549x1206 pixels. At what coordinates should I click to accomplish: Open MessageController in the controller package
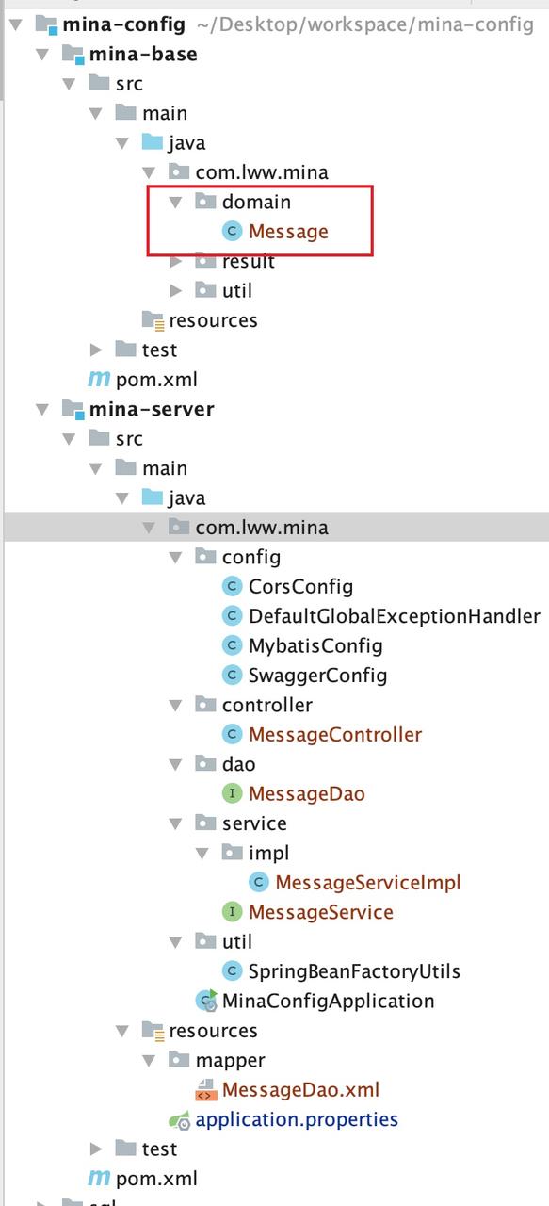click(335, 734)
